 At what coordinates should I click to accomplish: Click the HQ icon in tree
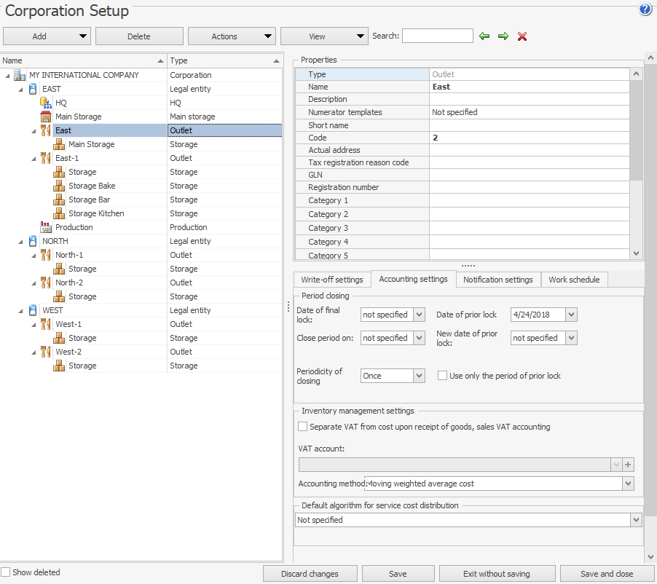point(46,103)
